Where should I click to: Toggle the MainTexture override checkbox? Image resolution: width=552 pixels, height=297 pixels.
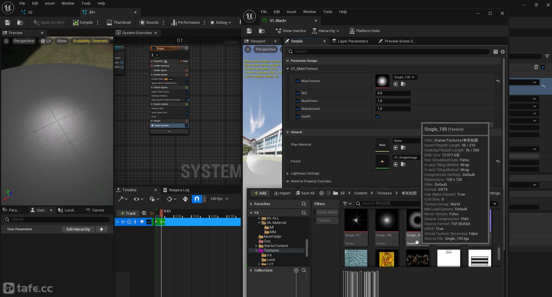[x=298, y=81]
